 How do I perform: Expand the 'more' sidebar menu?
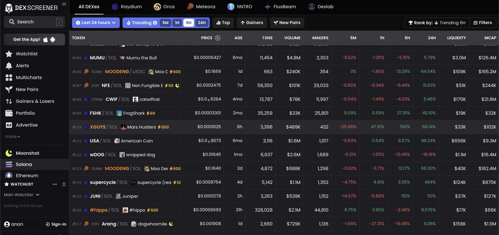12,137
